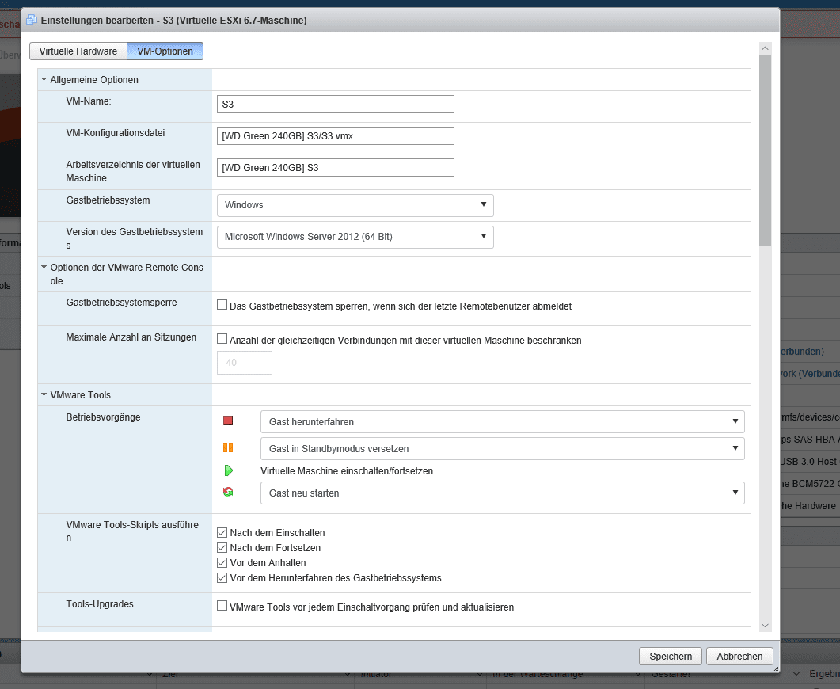Click into the VM-Name text field
Image resolution: width=840 pixels, height=689 pixels.
point(335,105)
